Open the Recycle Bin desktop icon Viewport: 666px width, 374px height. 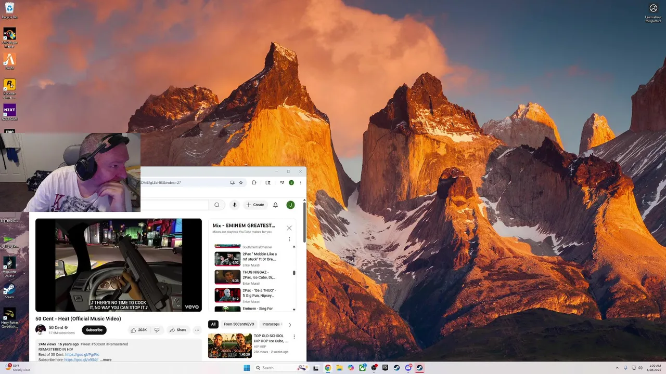(9, 10)
